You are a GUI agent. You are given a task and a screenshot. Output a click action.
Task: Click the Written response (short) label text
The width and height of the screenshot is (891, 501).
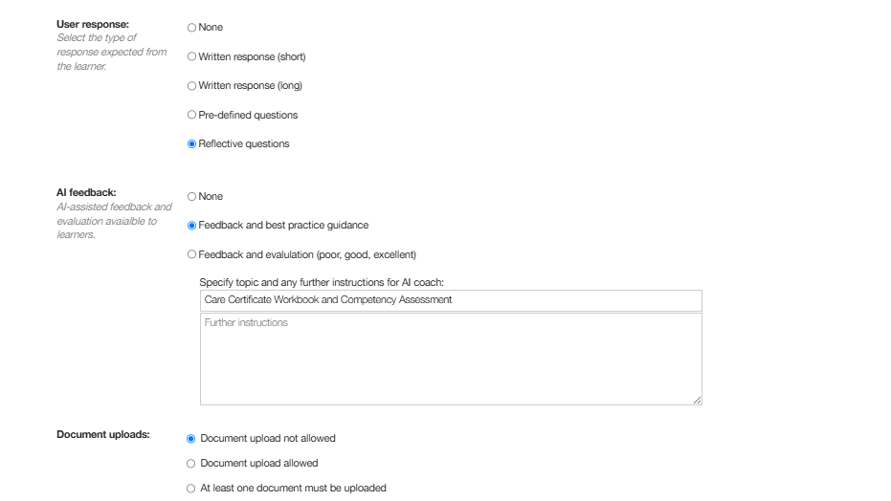252,56
